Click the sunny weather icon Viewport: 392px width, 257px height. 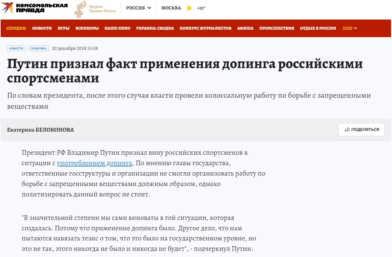click(189, 8)
